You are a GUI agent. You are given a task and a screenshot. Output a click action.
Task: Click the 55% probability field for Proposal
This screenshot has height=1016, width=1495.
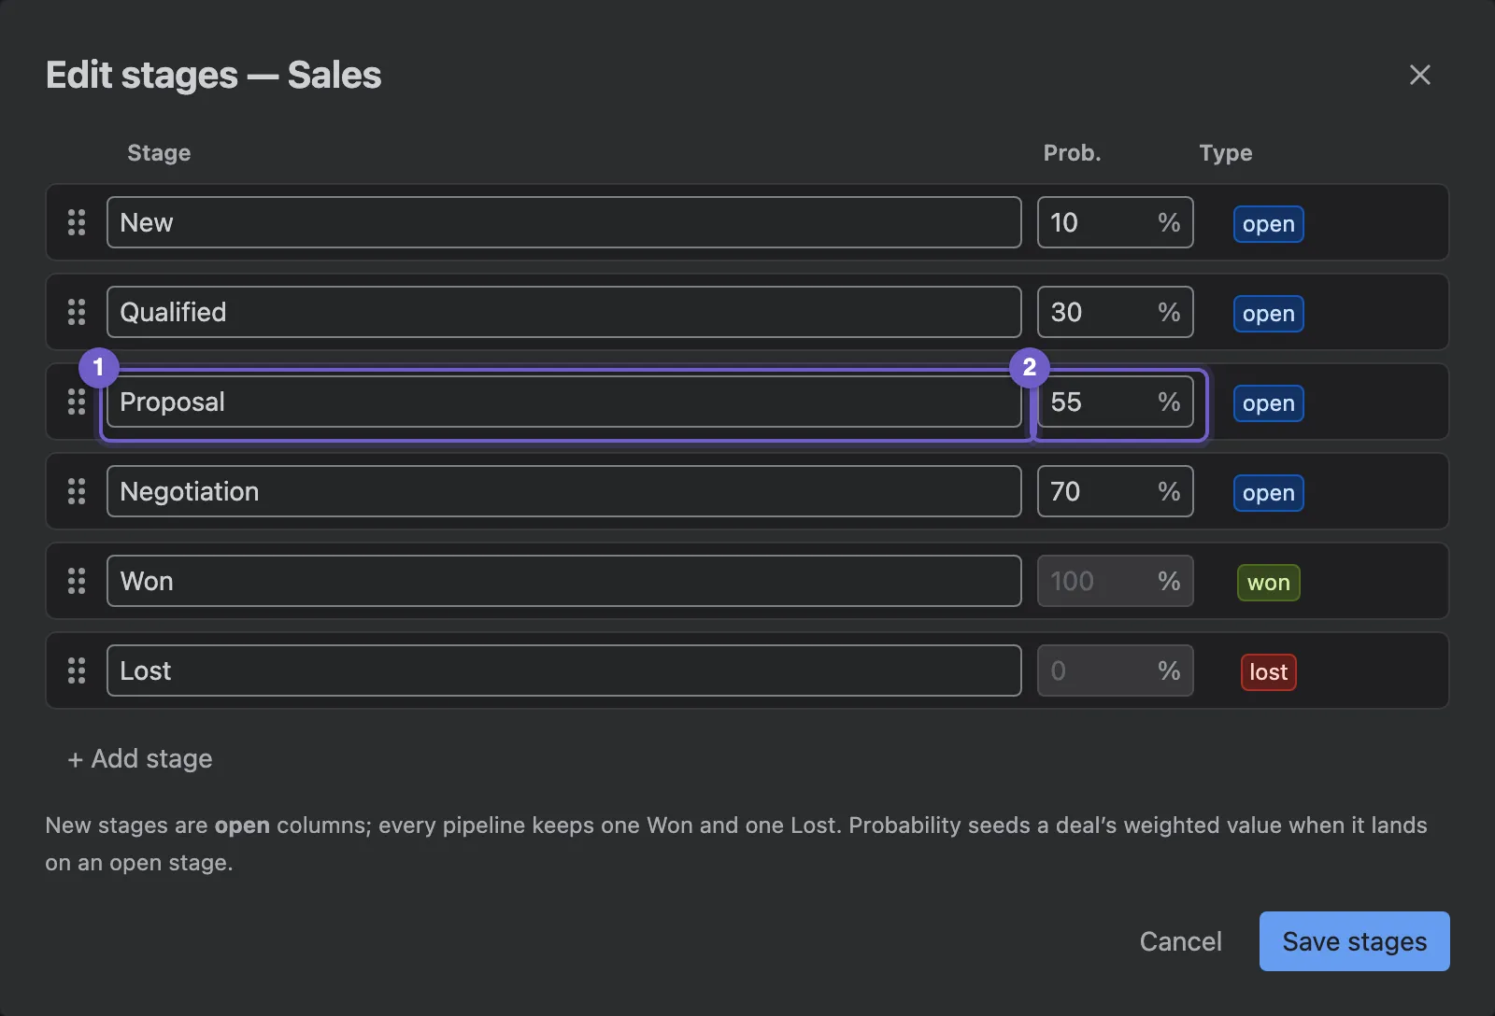pyautogui.click(x=1115, y=402)
